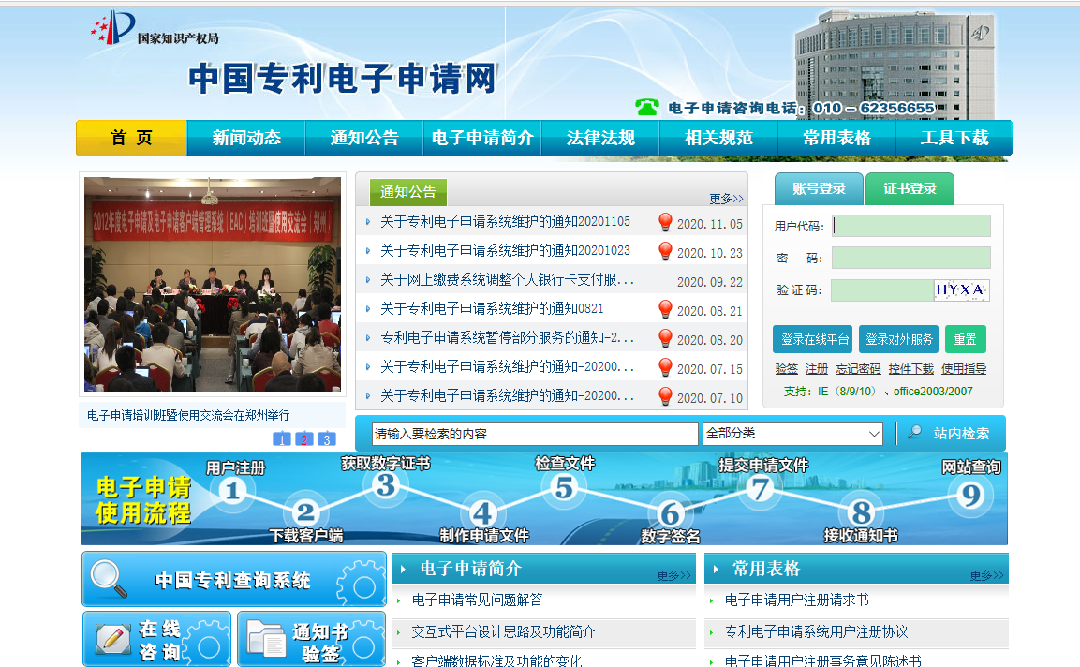Screen dimensions: 1080x667
Task: Open 电子申请简介 navigation item
Action: tap(482, 138)
